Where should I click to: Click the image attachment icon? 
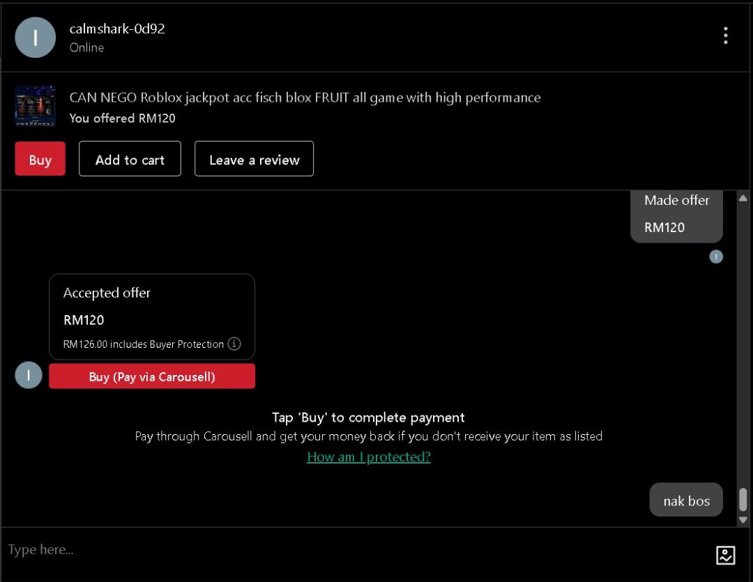click(725, 555)
